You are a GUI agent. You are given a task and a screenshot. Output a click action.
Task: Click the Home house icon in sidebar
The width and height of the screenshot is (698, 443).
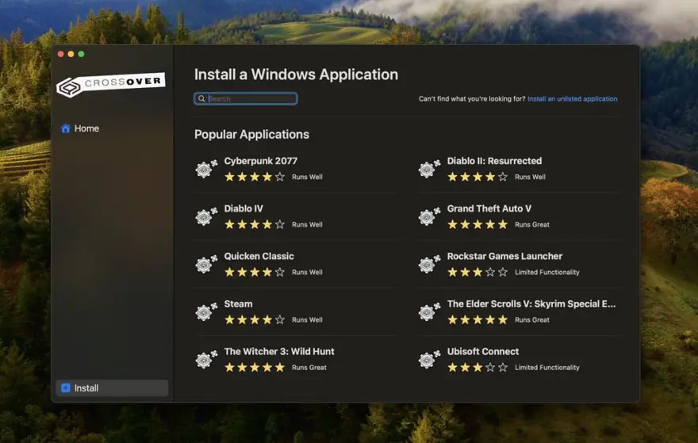pos(66,128)
